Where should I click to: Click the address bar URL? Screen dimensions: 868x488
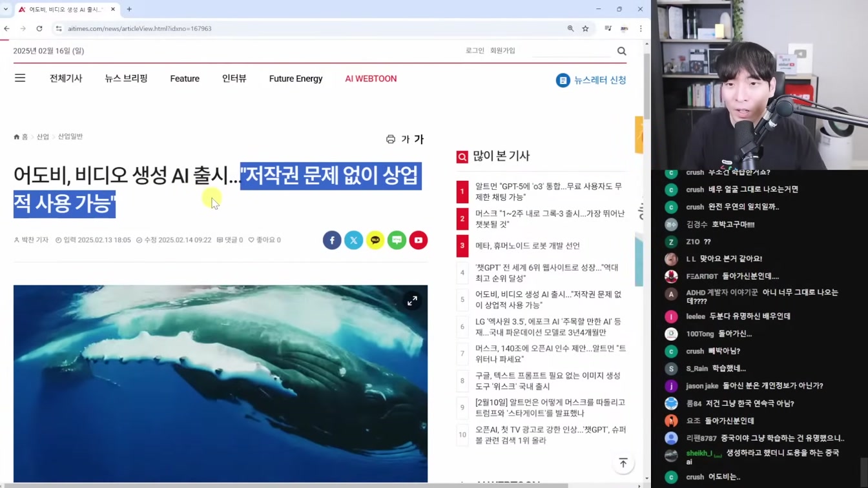[x=139, y=28]
